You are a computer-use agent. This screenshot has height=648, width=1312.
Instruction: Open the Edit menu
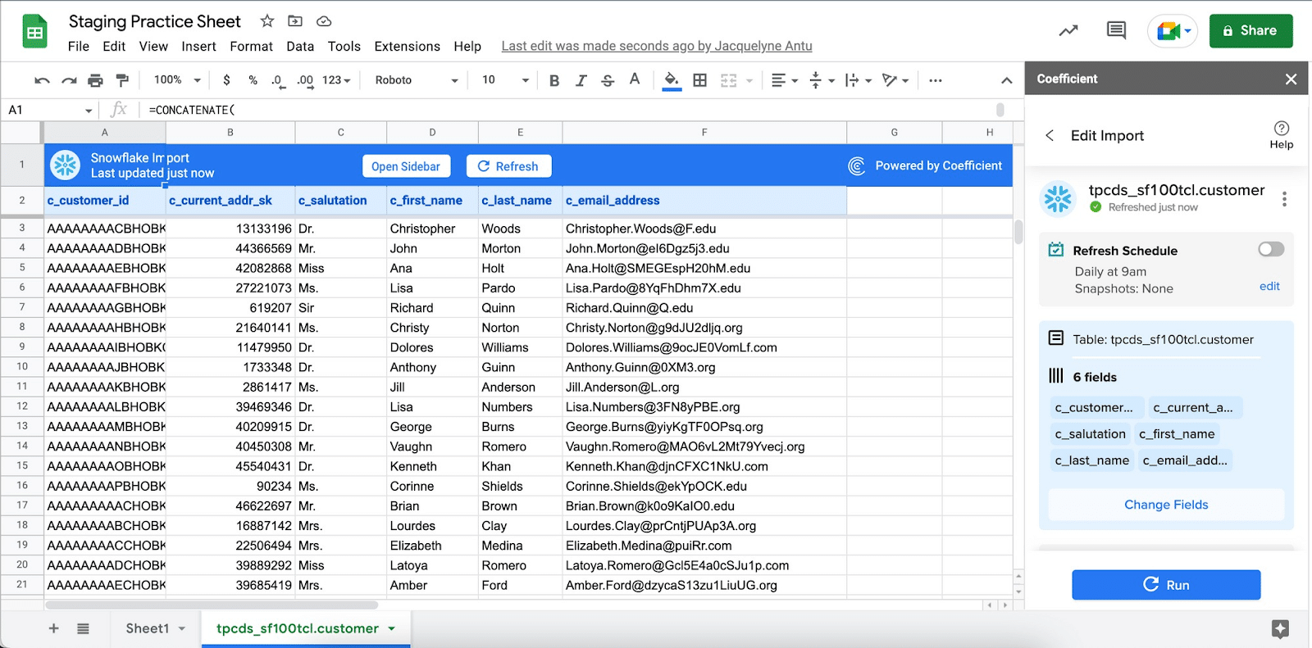point(114,47)
